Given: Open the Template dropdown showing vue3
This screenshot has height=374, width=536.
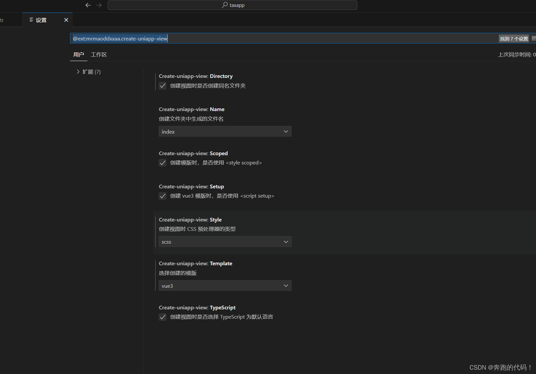Looking at the screenshot, I should (225, 285).
